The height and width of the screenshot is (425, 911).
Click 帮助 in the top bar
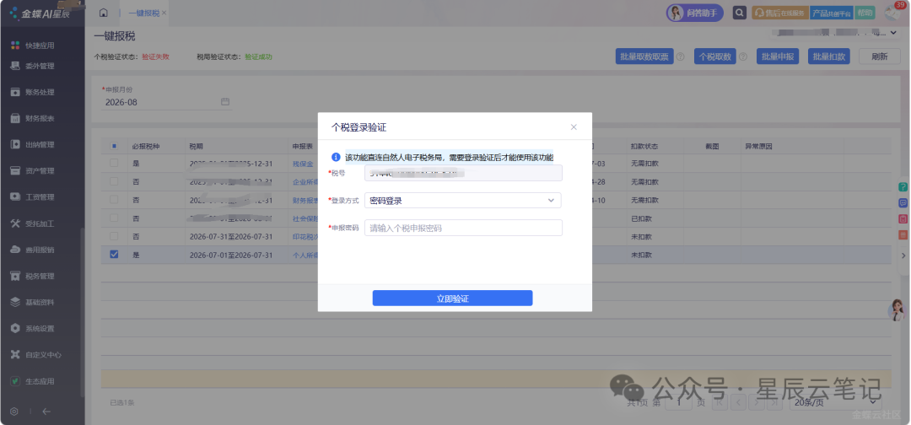(865, 13)
